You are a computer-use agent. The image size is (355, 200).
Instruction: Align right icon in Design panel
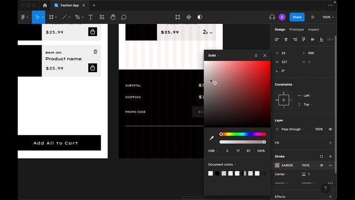(x=295, y=39)
